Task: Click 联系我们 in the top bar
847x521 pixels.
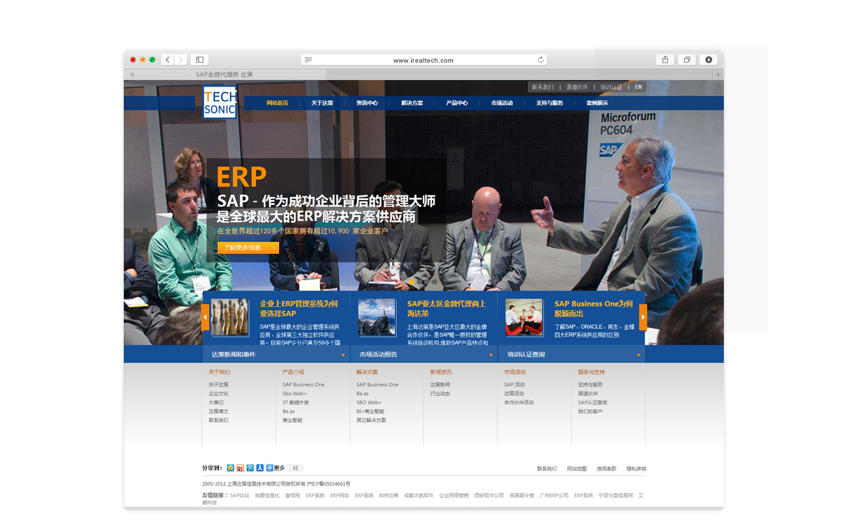Action: (x=543, y=87)
